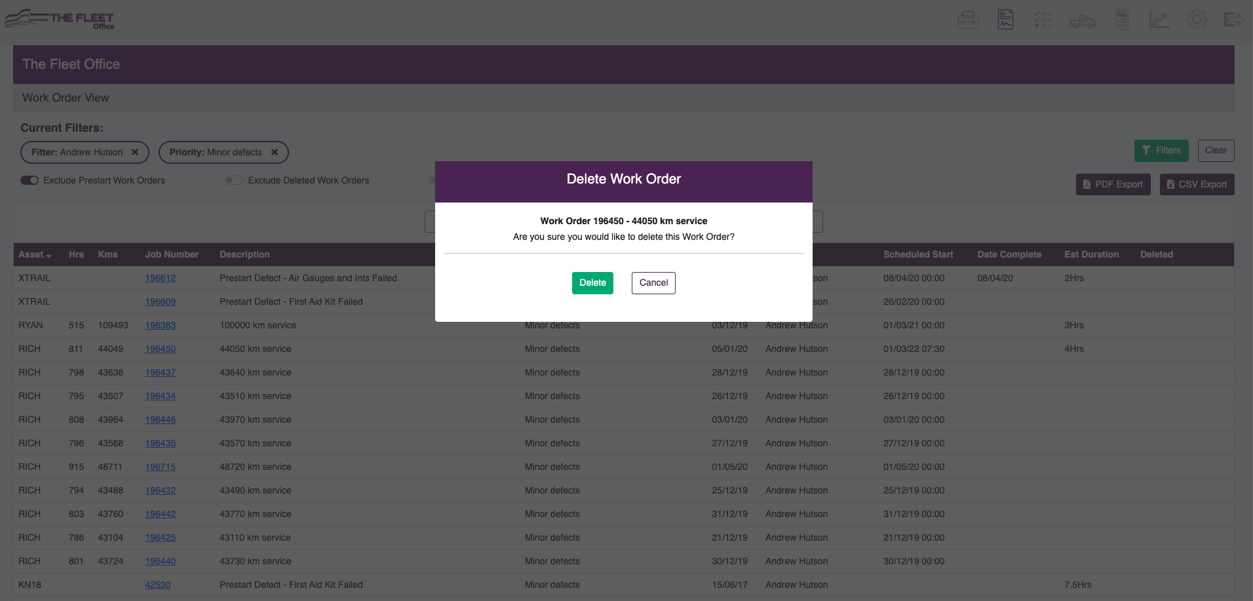Image resolution: width=1253 pixels, height=601 pixels.
Task: Click the RYAN asset cell
Action: click(31, 325)
